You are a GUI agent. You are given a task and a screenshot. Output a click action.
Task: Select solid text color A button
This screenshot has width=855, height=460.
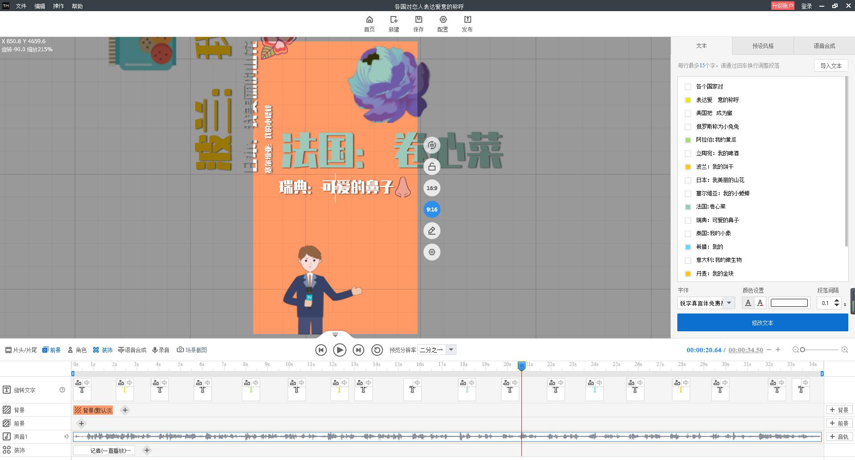coord(748,303)
